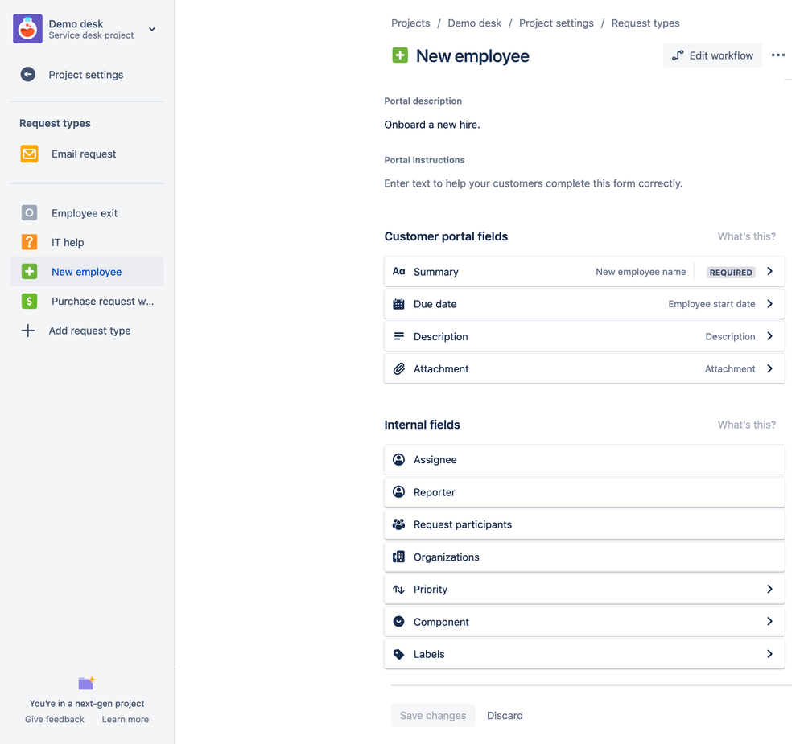Screen dimensions: 804x744
Task: Click the Labels tag icon
Action: tap(399, 653)
